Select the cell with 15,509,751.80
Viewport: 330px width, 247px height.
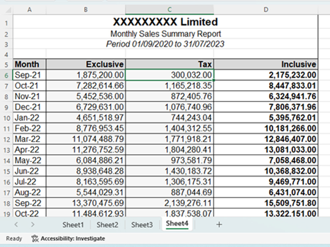tap(266, 203)
